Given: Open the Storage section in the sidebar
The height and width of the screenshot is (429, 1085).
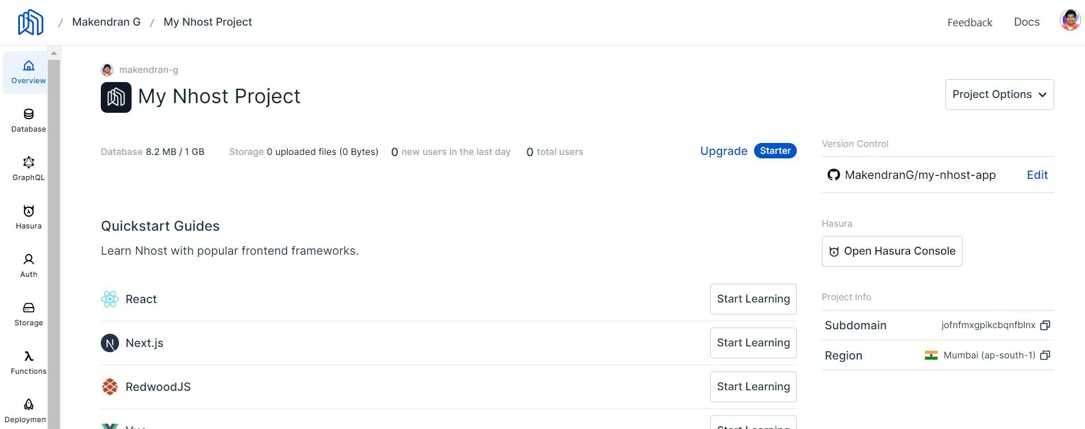Looking at the screenshot, I should (28, 314).
